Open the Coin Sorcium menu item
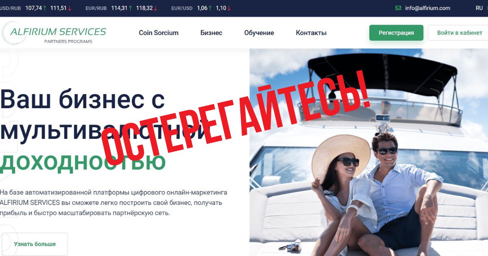 [x=159, y=33]
